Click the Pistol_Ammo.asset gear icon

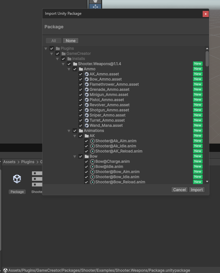point(87,100)
